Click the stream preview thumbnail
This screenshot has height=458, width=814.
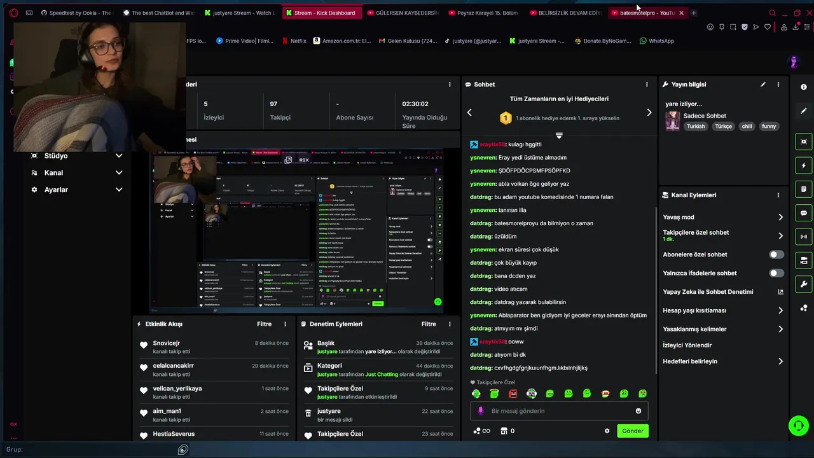coord(297,232)
